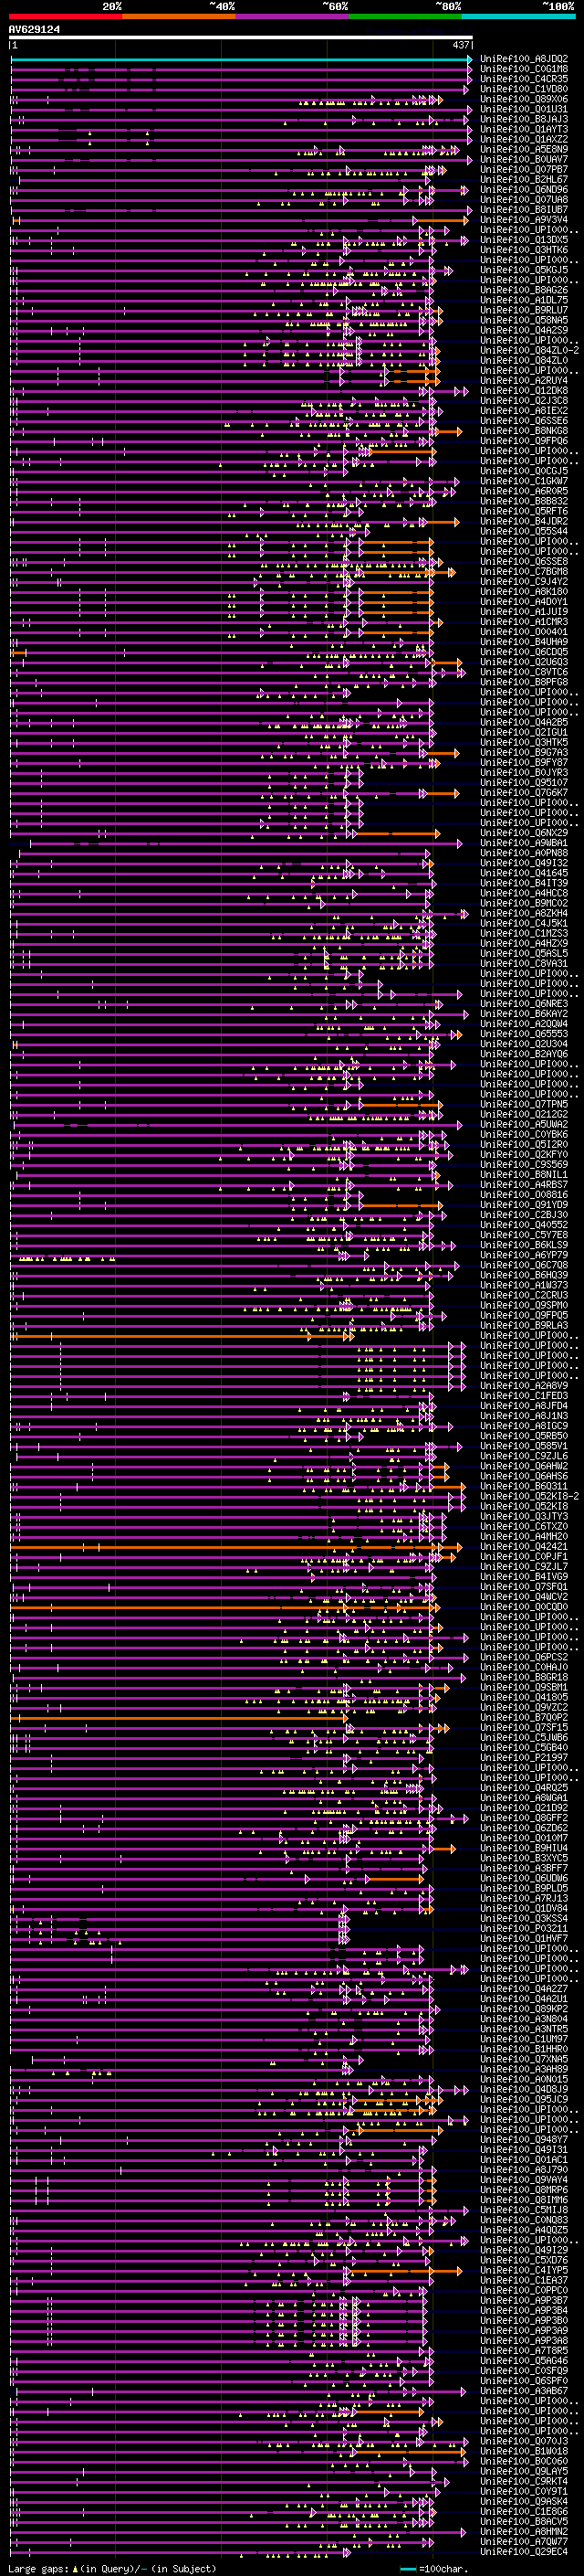Click UniRef100_C9RKT4 label

coord(524,2482)
